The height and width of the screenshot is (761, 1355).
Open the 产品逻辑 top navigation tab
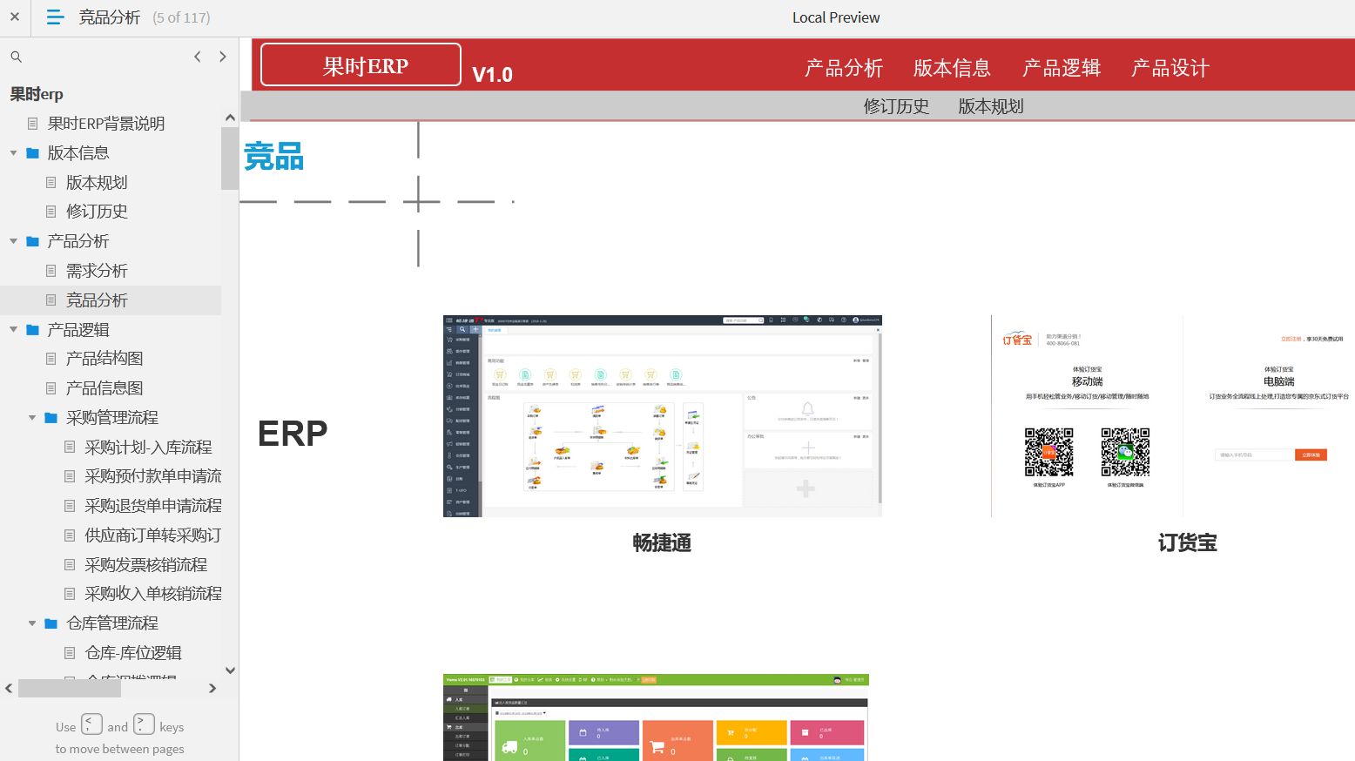pyautogui.click(x=1062, y=68)
